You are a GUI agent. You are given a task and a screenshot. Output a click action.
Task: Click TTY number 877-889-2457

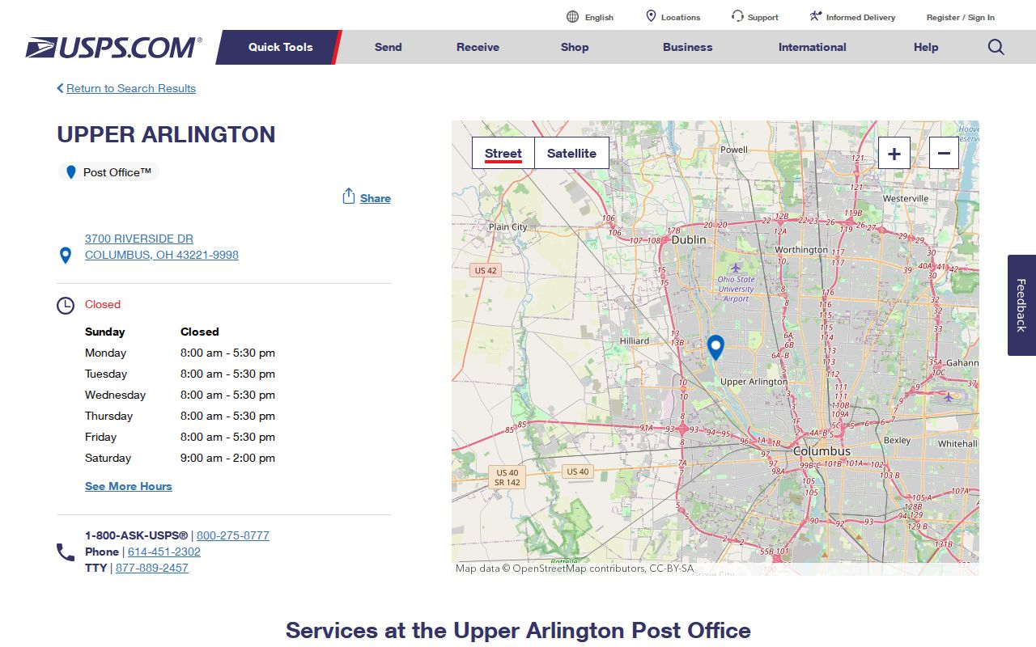(x=152, y=568)
